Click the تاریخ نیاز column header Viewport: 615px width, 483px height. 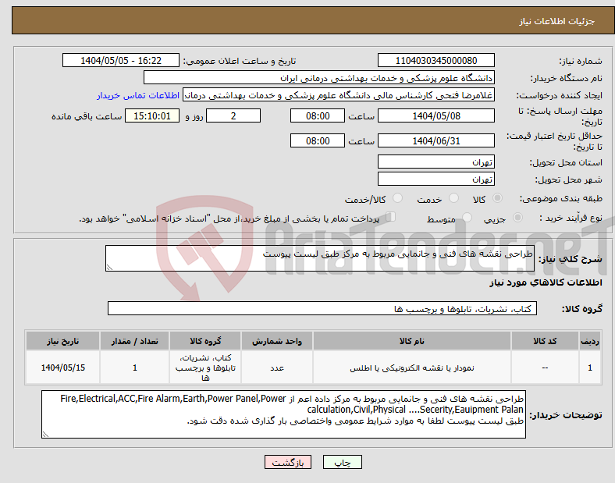pyautogui.click(x=62, y=341)
